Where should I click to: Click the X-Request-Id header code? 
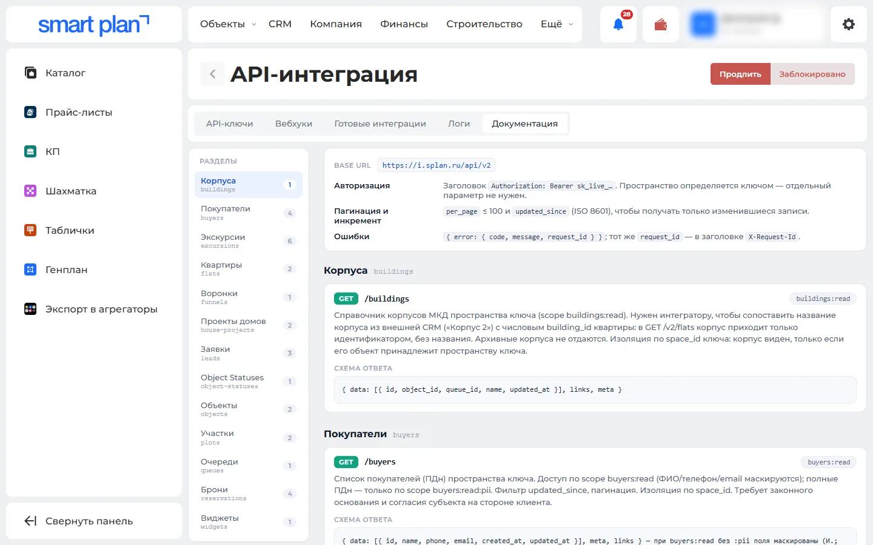(x=772, y=237)
